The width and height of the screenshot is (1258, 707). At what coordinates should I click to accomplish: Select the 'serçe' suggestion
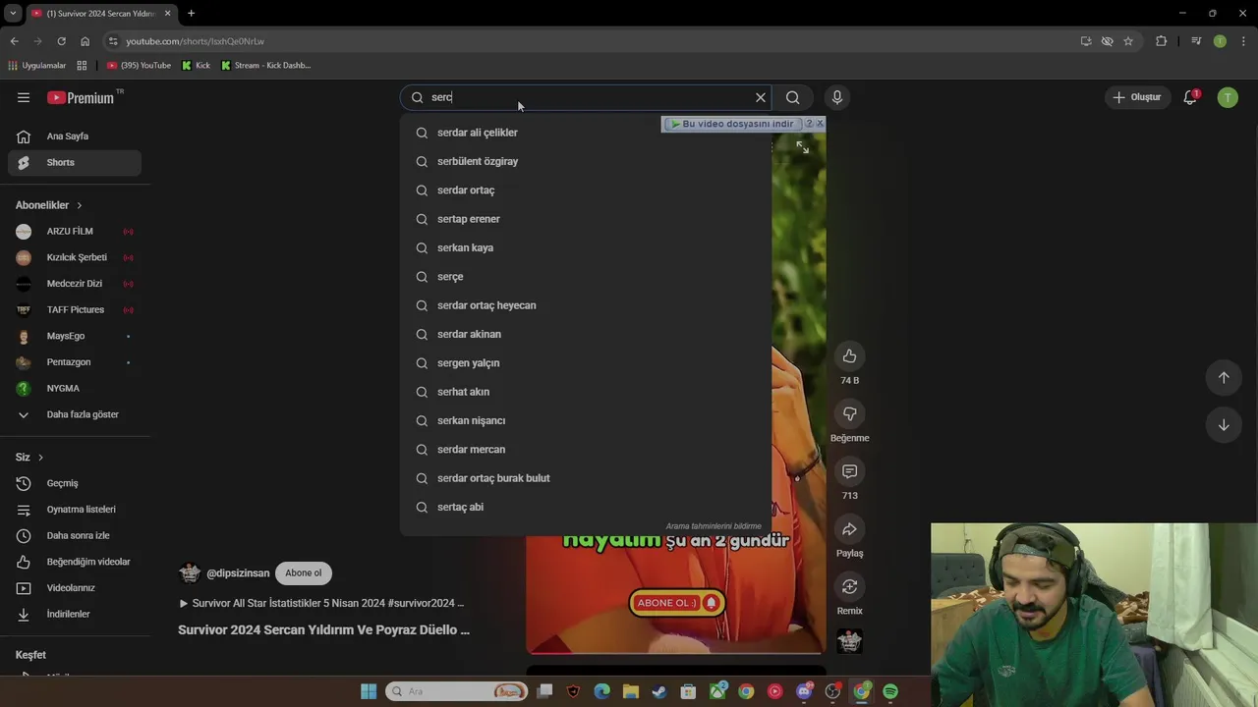(x=585, y=276)
